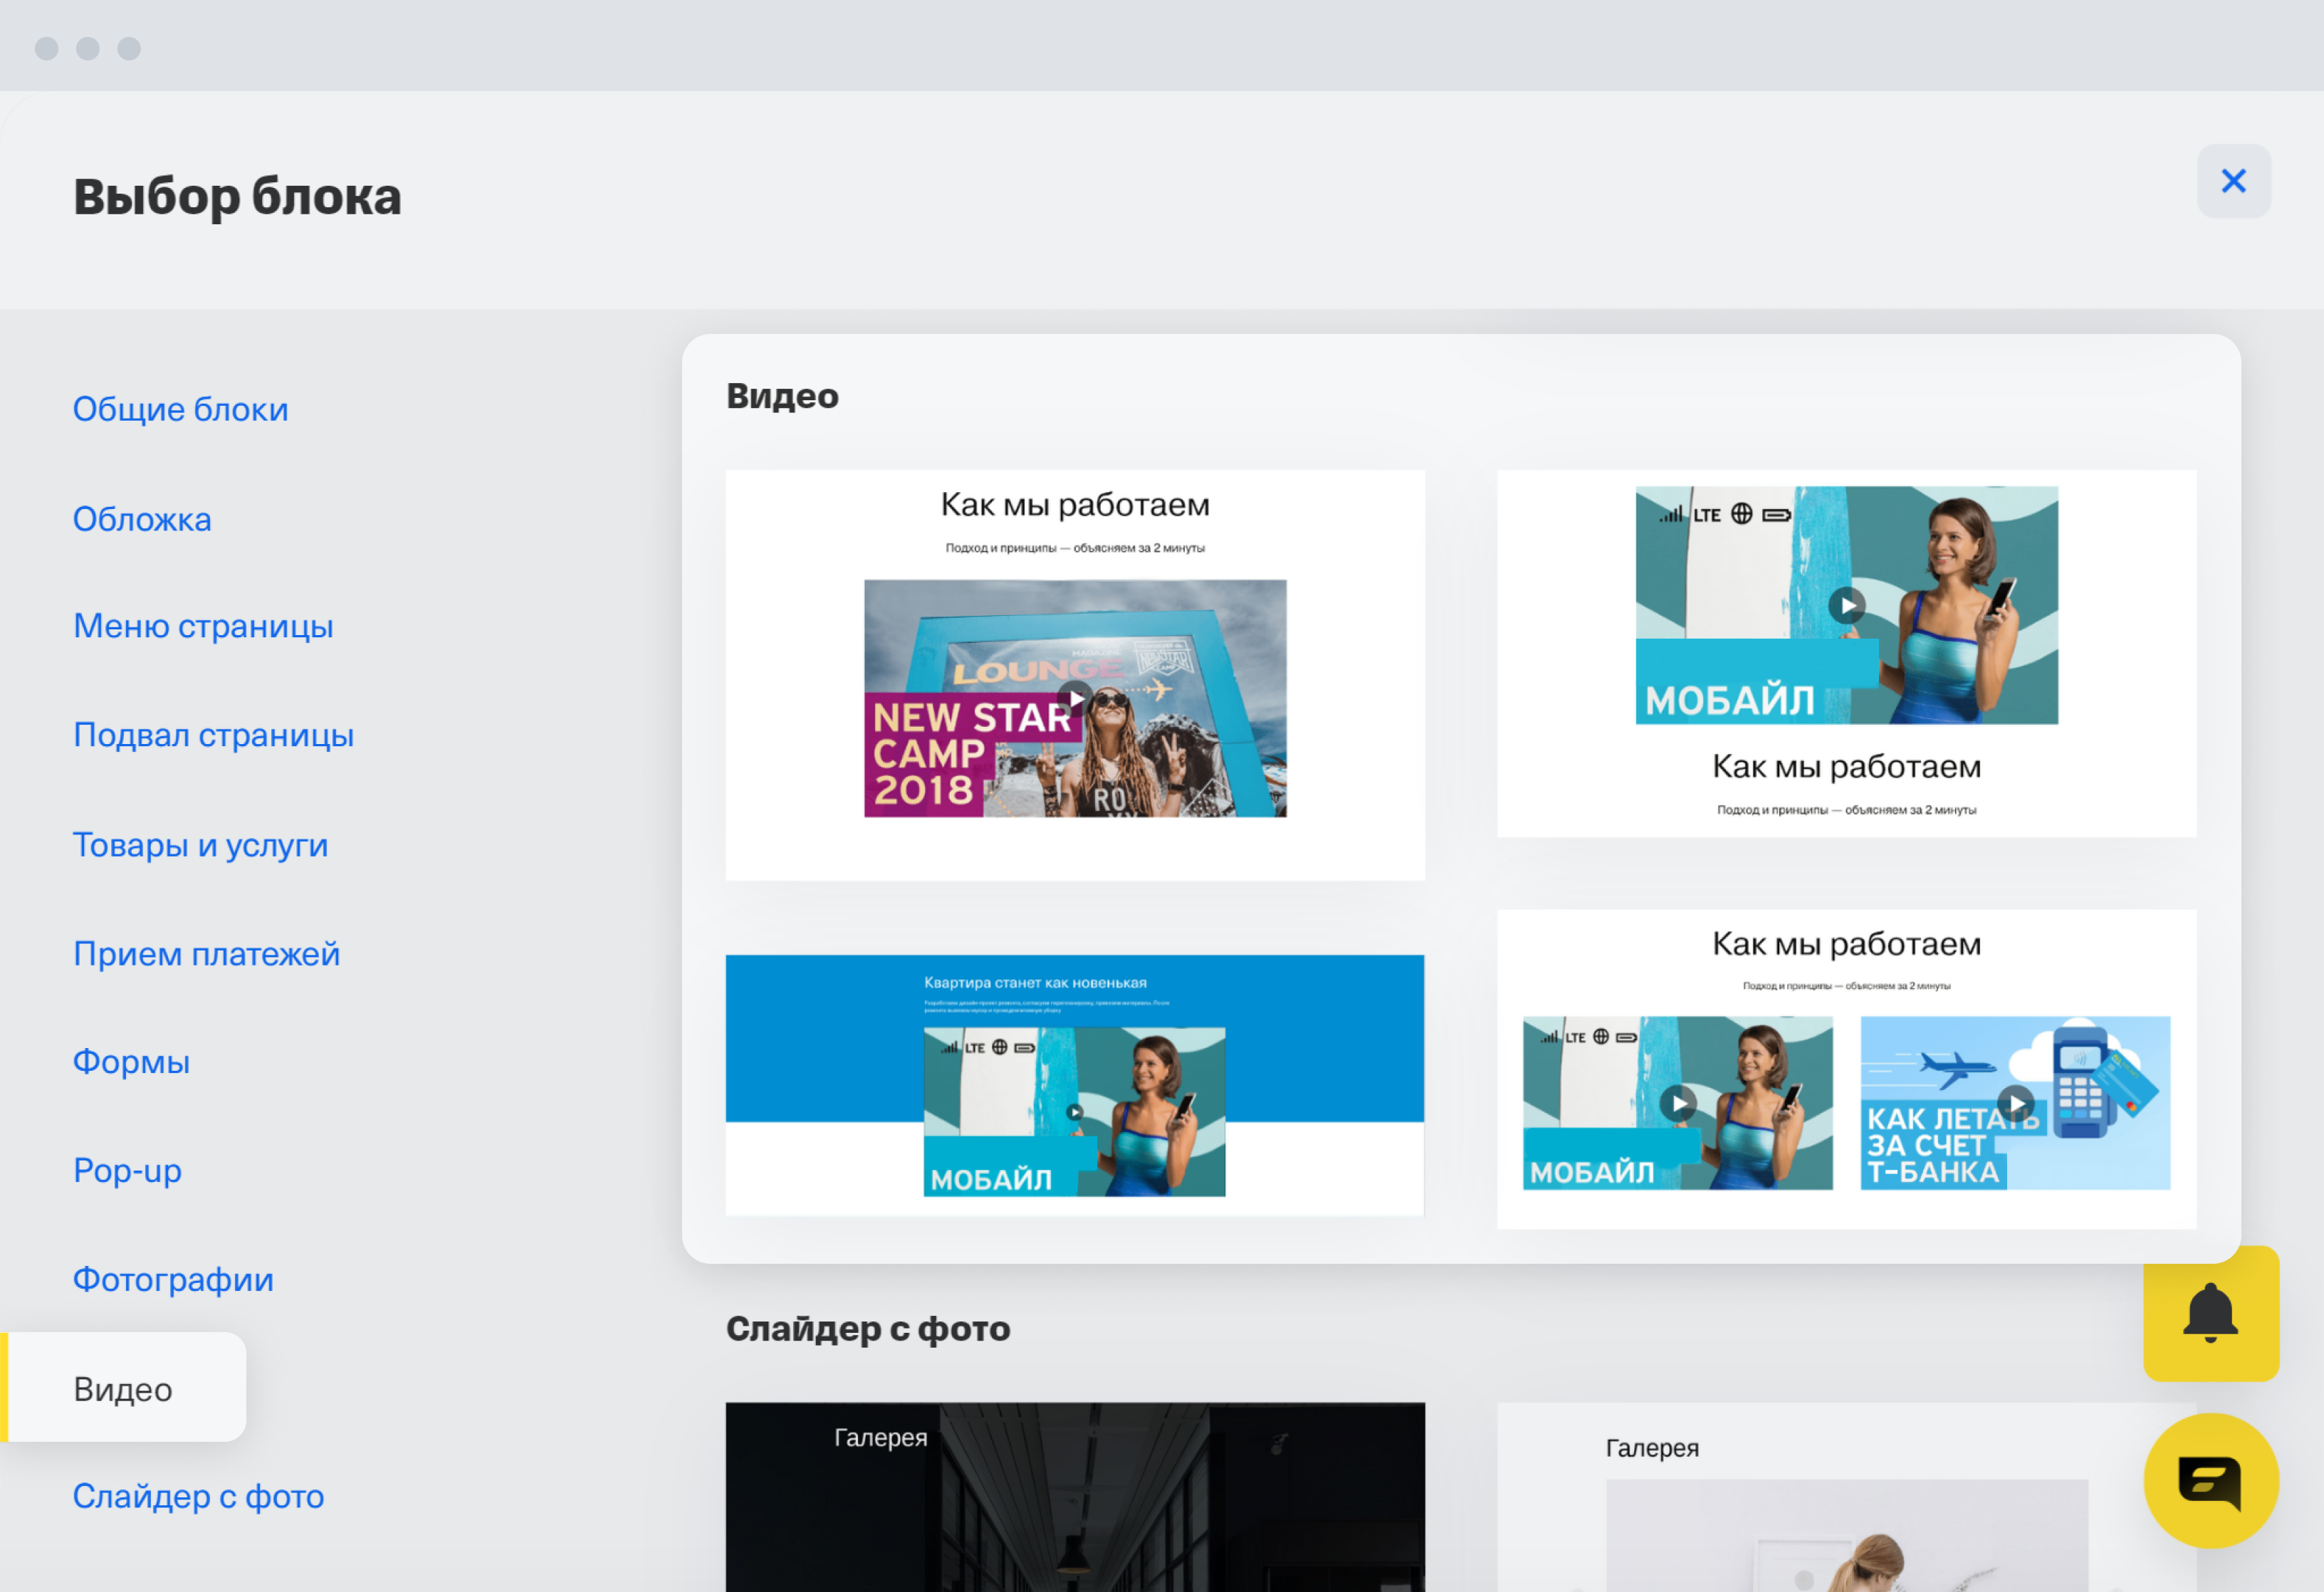Select the Формы category
The image size is (2324, 1592).
131,1061
